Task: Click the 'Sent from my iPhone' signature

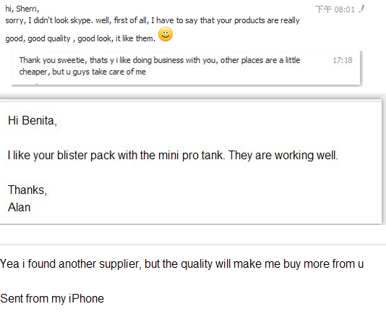Action: click(52, 298)
